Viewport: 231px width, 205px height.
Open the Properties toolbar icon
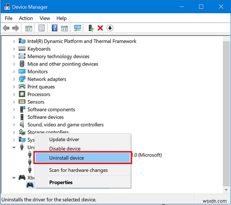[x=42, y=28]
